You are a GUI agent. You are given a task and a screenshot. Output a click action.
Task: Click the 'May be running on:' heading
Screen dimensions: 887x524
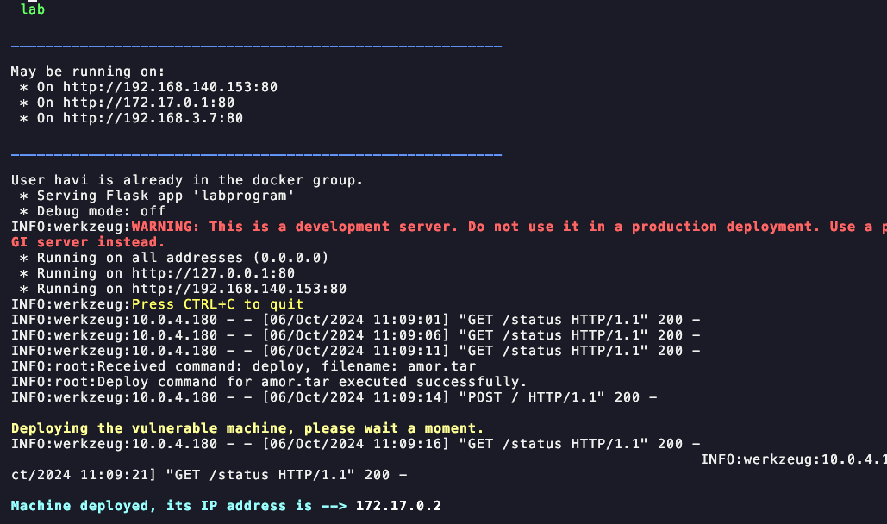88,72
